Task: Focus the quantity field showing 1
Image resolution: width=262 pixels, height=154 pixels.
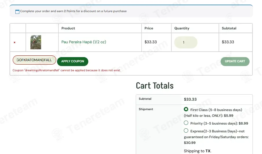Action: (x=186, y=42)
